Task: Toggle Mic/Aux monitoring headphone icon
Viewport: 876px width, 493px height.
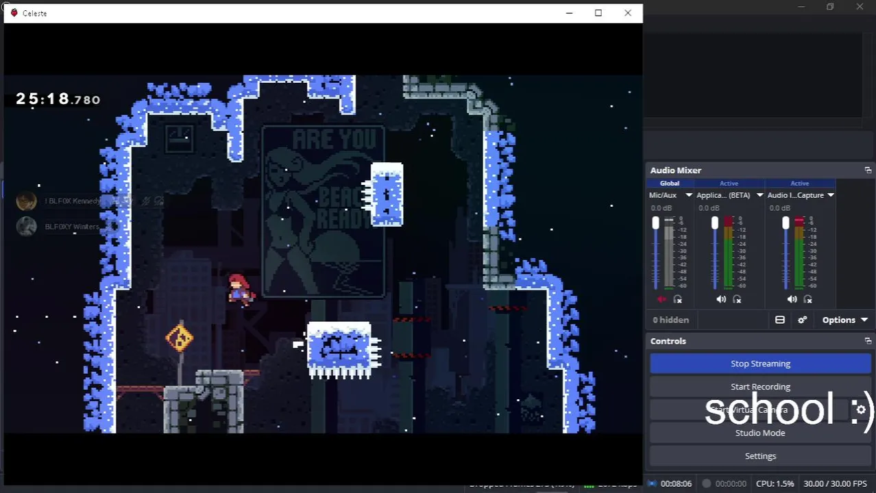Action: click(x=678, y=299)
